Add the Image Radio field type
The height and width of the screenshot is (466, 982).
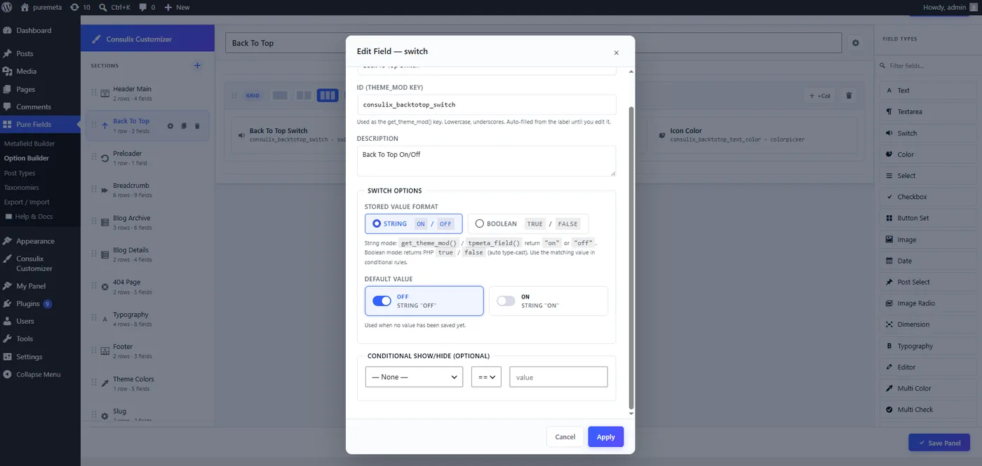[x=927, y=303]
